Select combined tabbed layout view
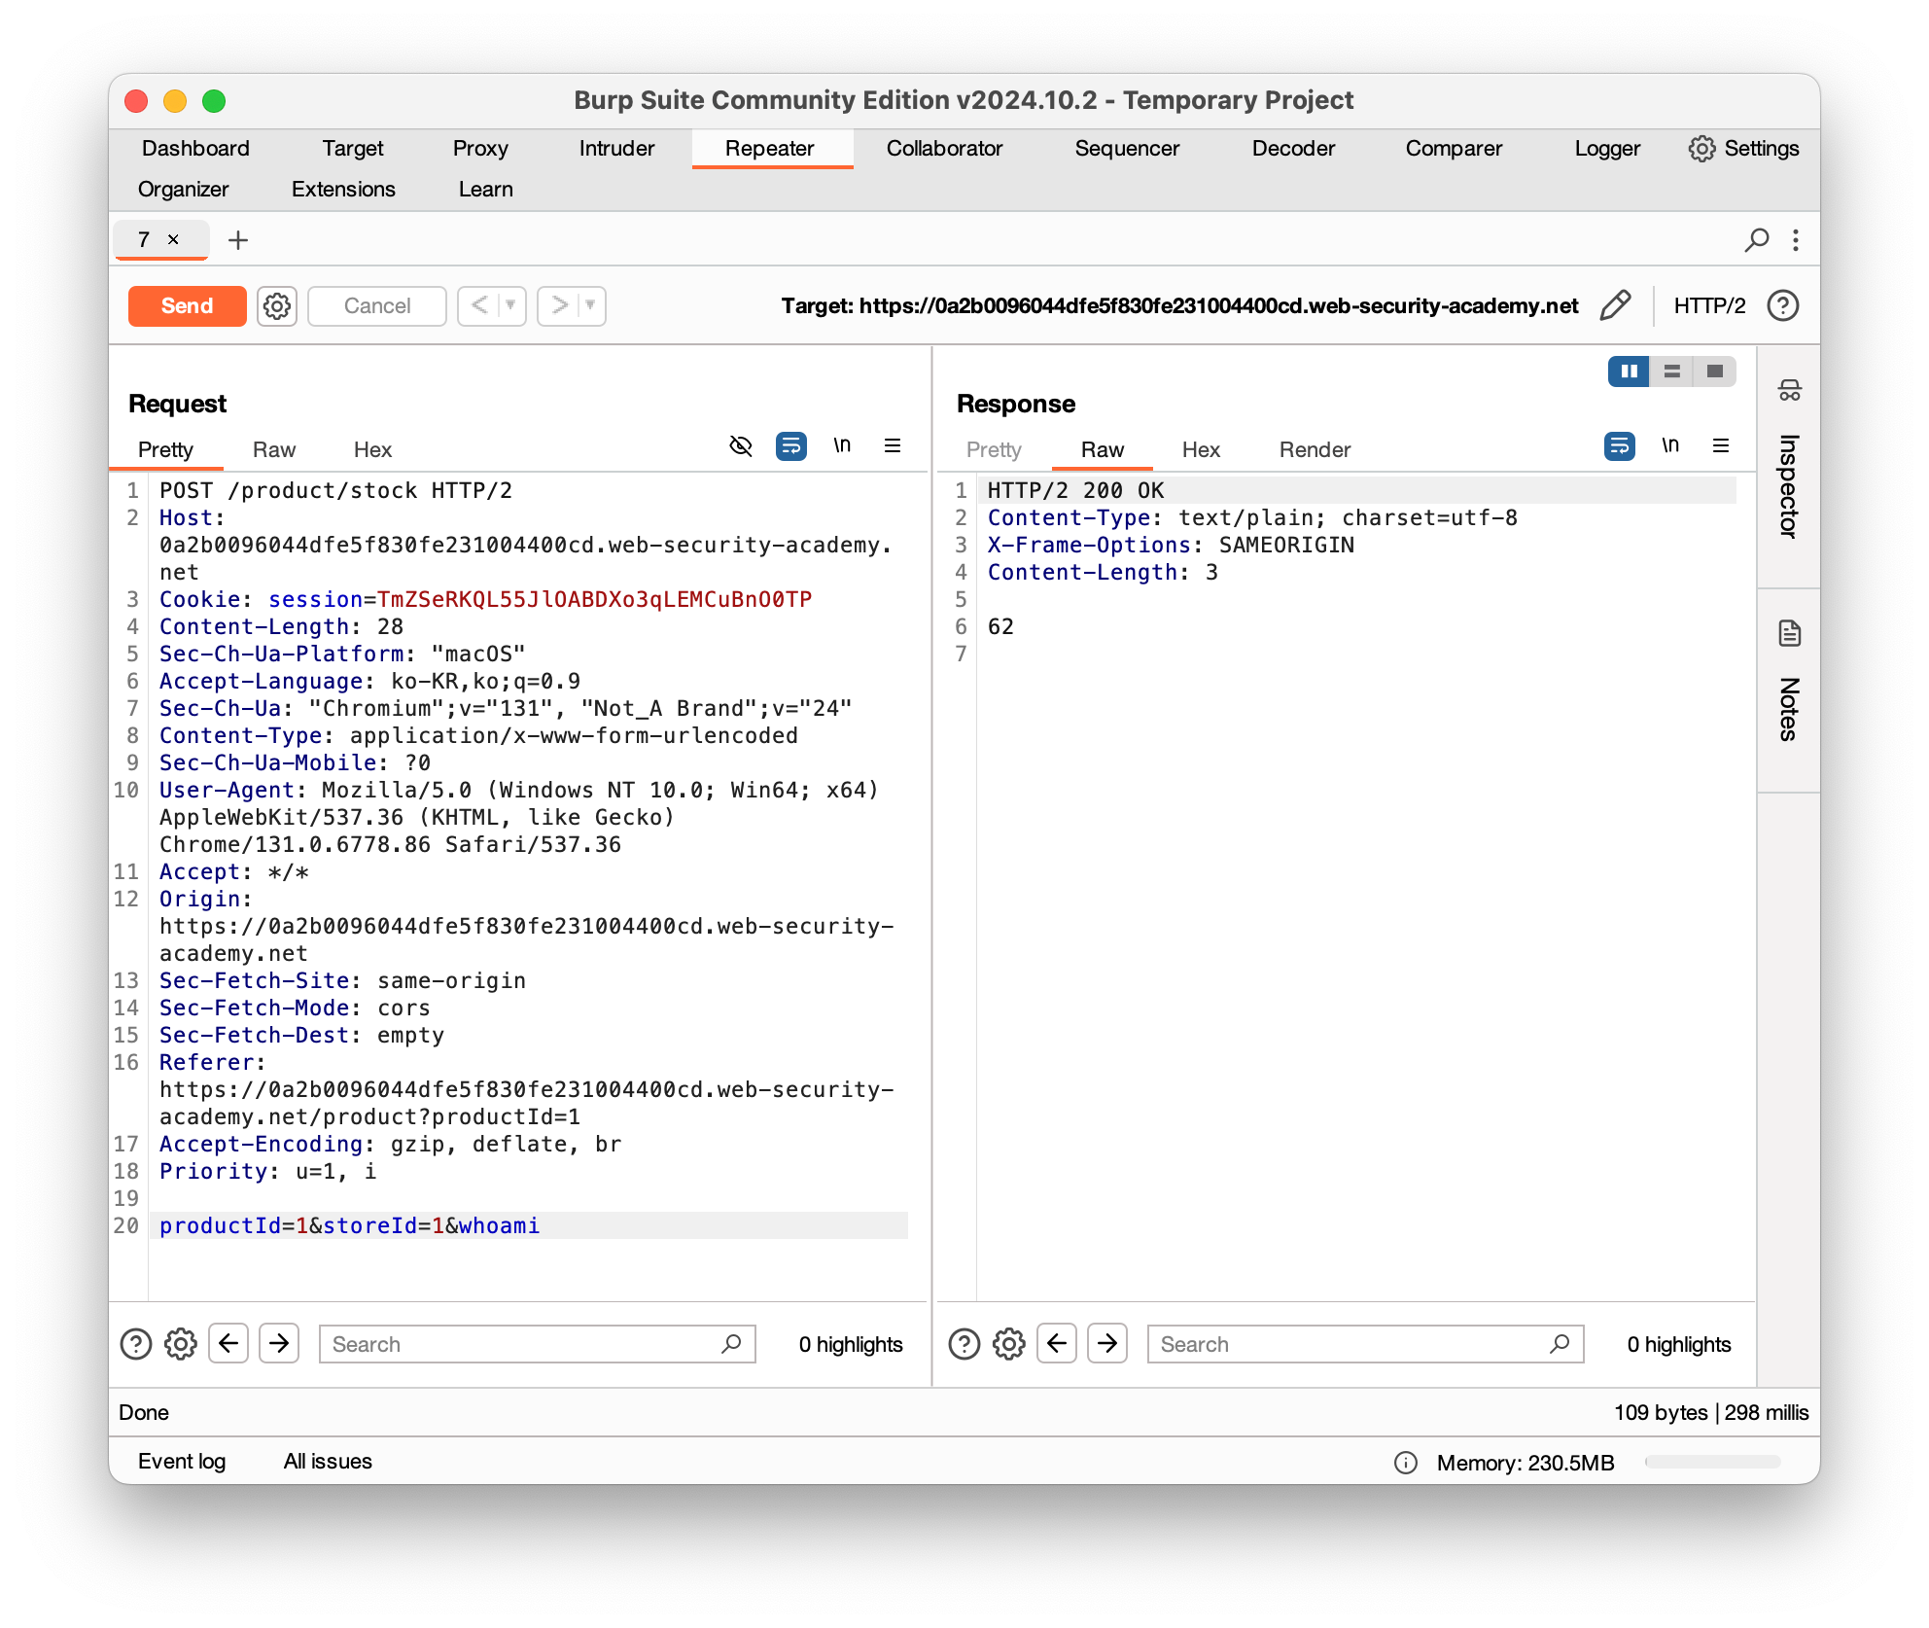The width and height of the screenshot is (1929, 1628). pos(1715,372)
